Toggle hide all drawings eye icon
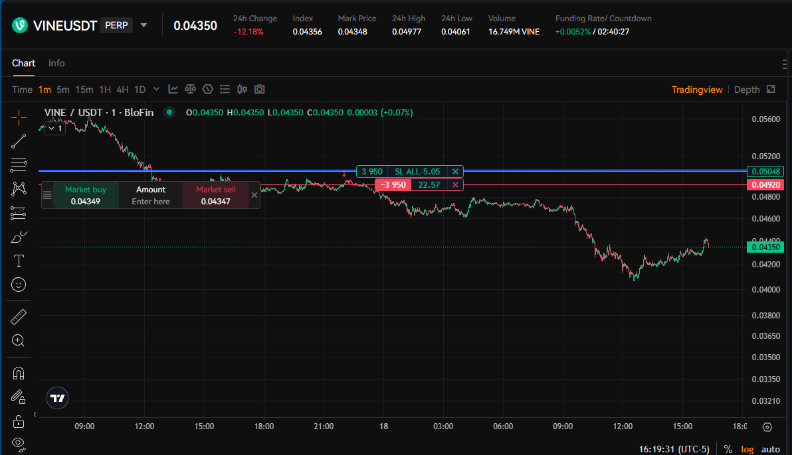Screen dimensions: 792x455 pyautogui.click(x=19, y=444)
